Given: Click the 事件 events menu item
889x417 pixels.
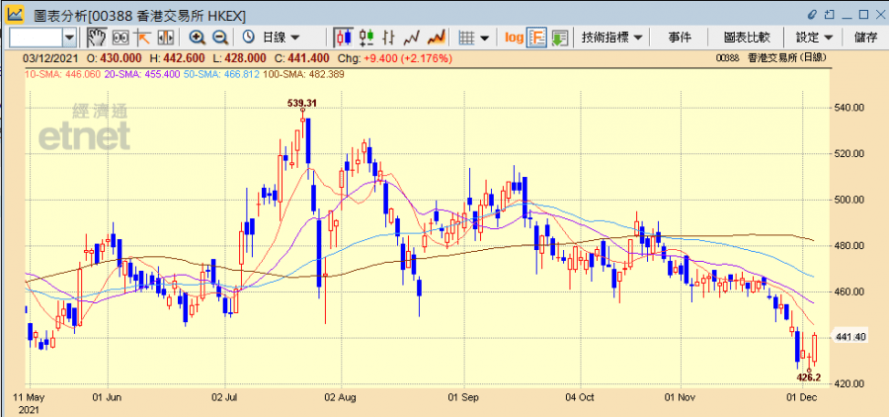Looking at the screenshot, I should coord(680,38).
